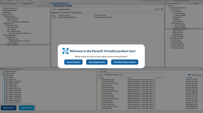The image size is (203, 113).
Task: Click the Get a demo button
Action: (x=27, y=108)
